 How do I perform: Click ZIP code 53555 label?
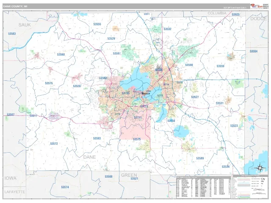[x=97, y=24]
